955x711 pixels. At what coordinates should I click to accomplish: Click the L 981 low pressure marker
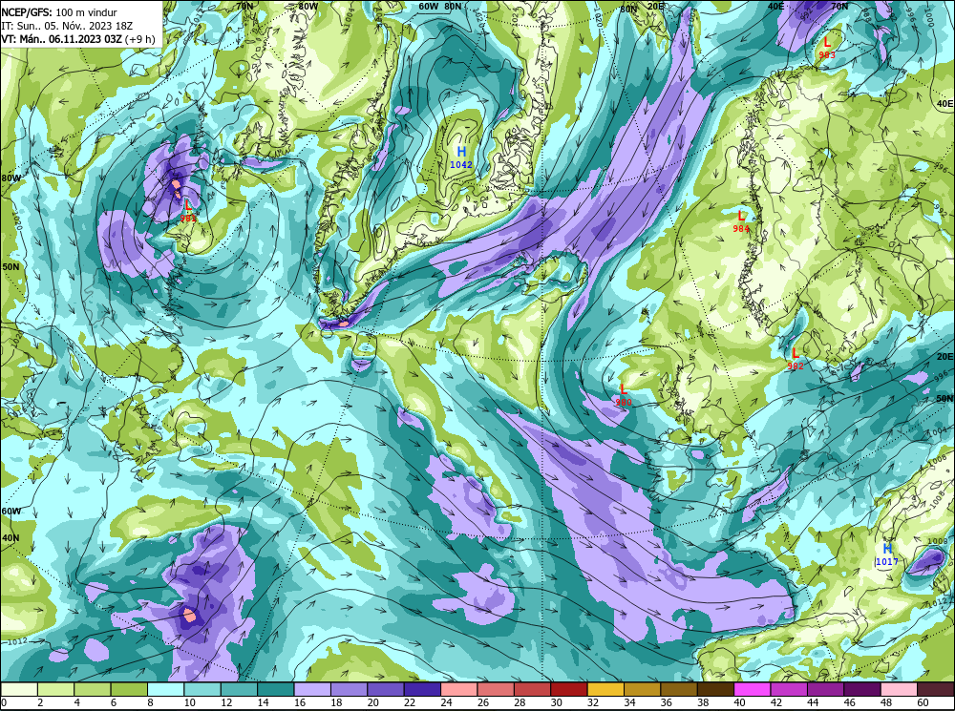(188, 211)
